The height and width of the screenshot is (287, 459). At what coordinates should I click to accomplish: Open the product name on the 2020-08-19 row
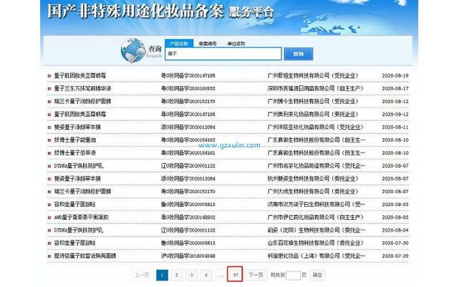point(80,76)
